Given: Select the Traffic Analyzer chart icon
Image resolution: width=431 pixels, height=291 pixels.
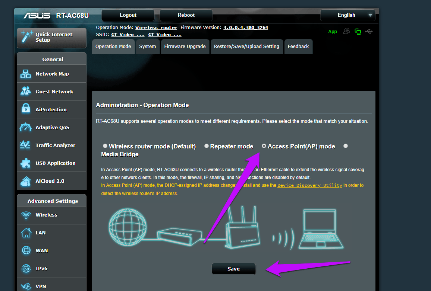Looking at the screenshot, I should 25,145.
